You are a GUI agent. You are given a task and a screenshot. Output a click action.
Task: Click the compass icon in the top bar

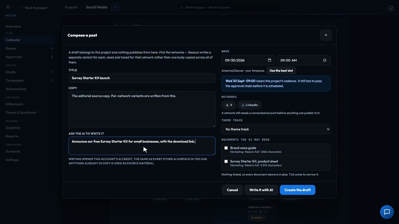[x=391, y=8]
